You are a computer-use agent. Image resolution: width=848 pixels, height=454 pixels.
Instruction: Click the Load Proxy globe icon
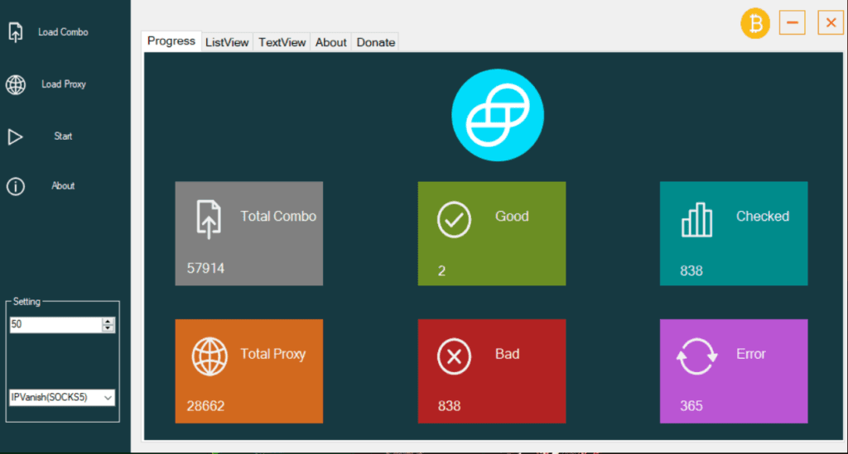(x=15, y=84)
